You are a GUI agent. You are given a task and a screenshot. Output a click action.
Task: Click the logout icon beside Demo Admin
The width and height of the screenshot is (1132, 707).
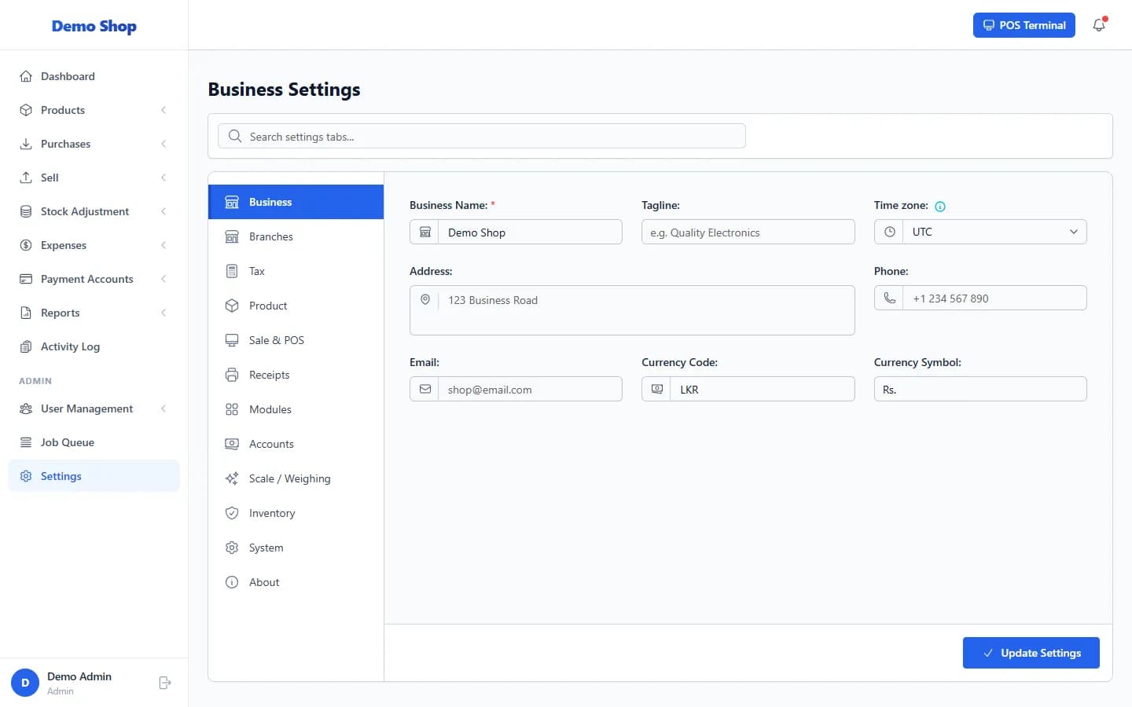tap(164, 683)
